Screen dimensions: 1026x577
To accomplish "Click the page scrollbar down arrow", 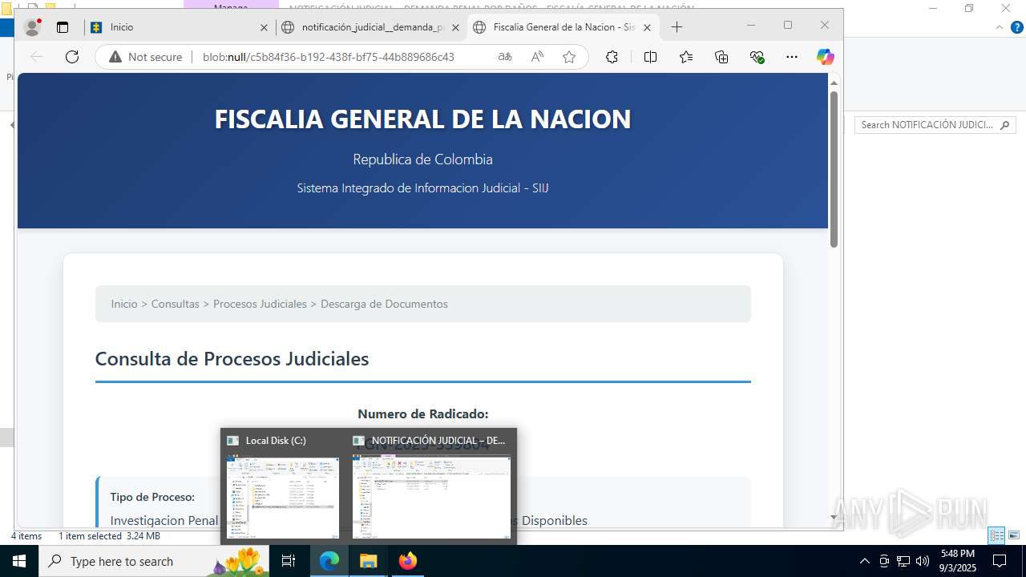I will pos(834,518).
